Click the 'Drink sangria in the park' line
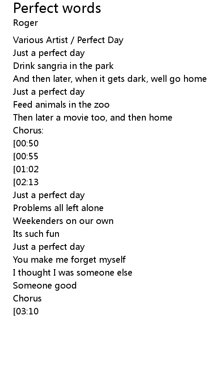215x379 pixels. 63,66
